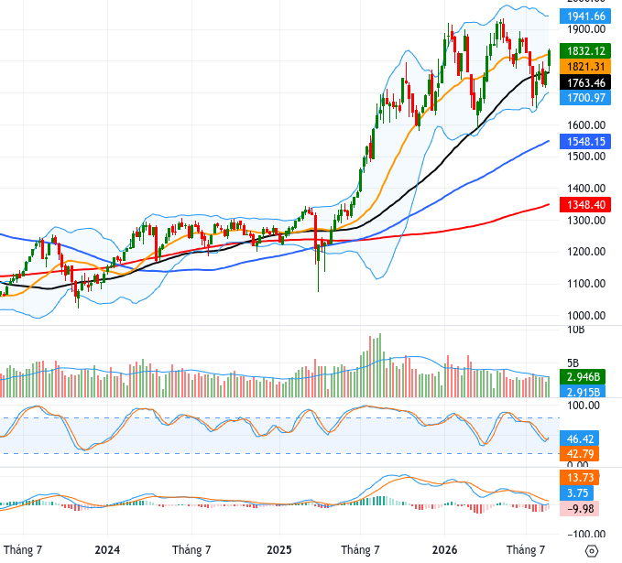Click the 3.75 MACD value label
622x563 pixels.
(576, 493)
